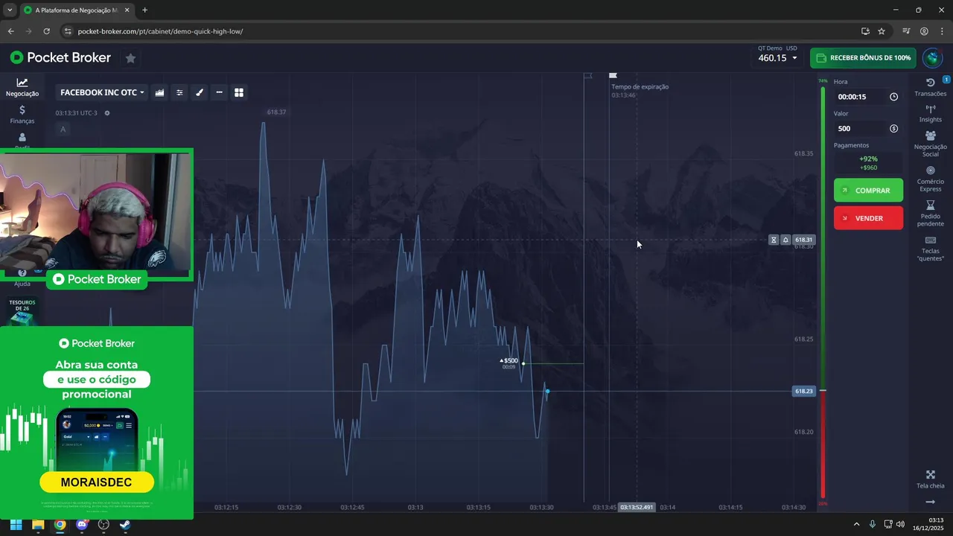
Task: Click the Hora expiration time field
Action: tap(868, 97)
